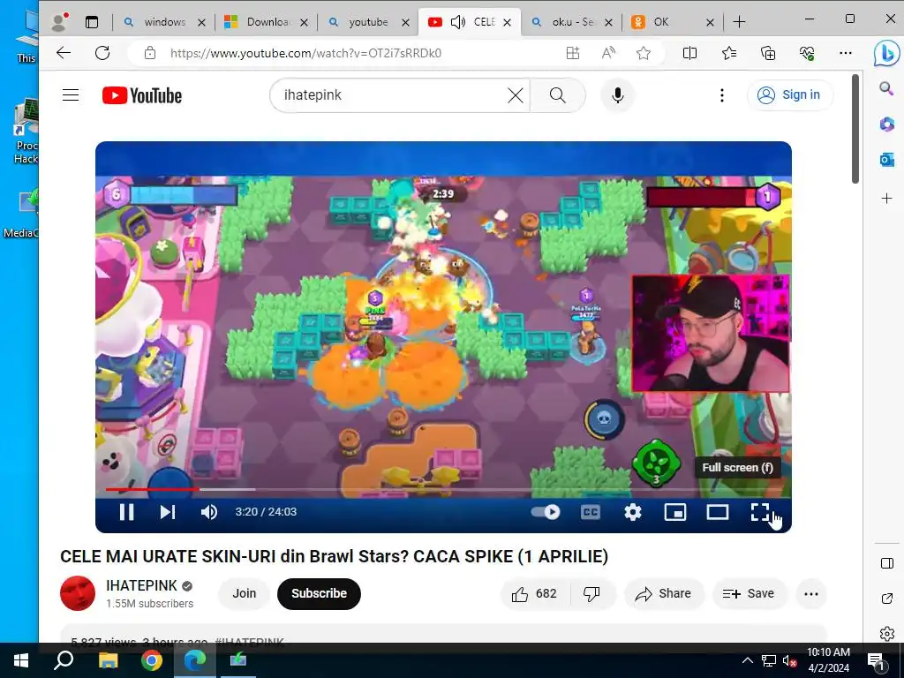The image size is (904, 678).
Task: Open Edge Collections
Action: click(768, 53)
